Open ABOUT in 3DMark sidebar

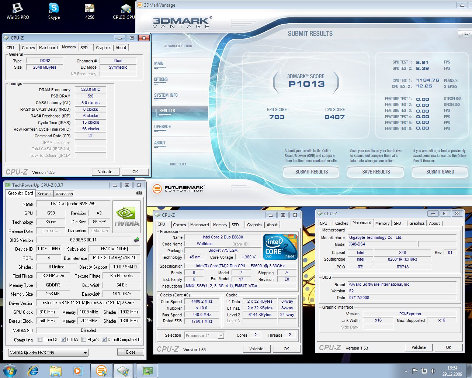tap(160, 143)
